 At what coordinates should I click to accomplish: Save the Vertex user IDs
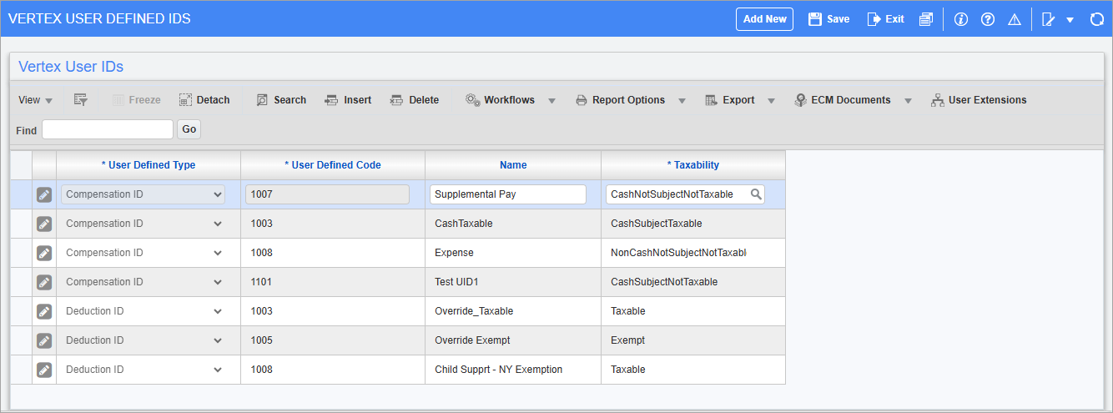(828, 19)
